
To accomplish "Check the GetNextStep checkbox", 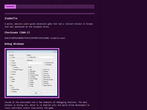I will (x=11, y=89).
